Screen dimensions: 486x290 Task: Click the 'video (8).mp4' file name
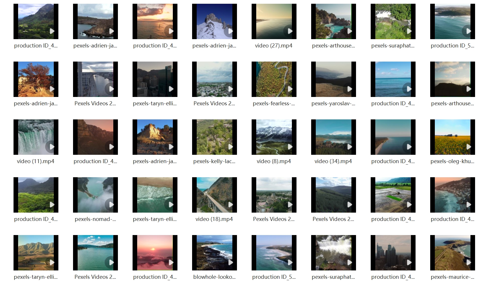click(x=274, y=161)
